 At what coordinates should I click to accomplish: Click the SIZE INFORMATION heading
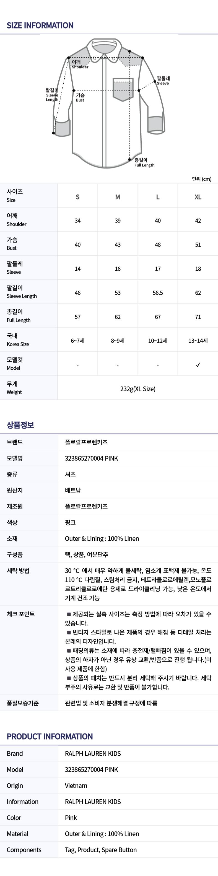click(x=40, y=25)
